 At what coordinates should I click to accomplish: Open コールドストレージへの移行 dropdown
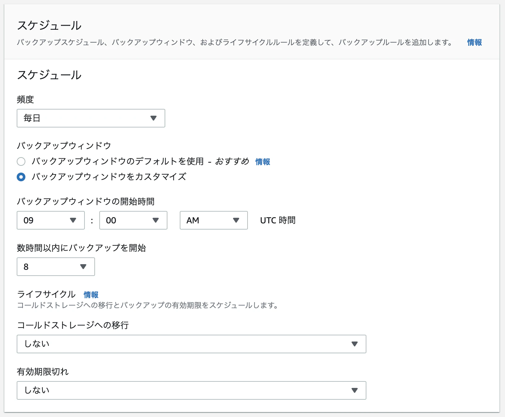(192, 344)
